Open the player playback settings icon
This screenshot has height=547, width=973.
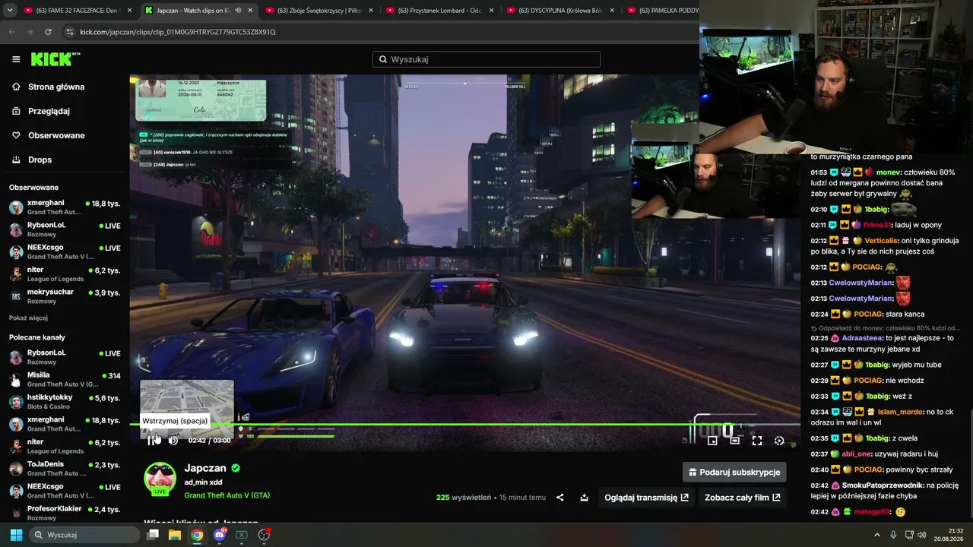coord(779,440)
